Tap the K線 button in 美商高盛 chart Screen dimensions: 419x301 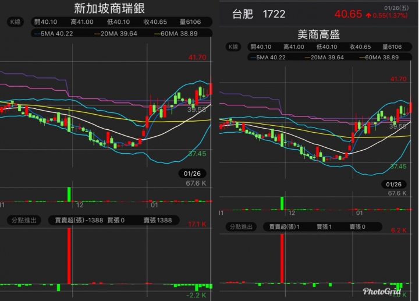coord(233,47)
